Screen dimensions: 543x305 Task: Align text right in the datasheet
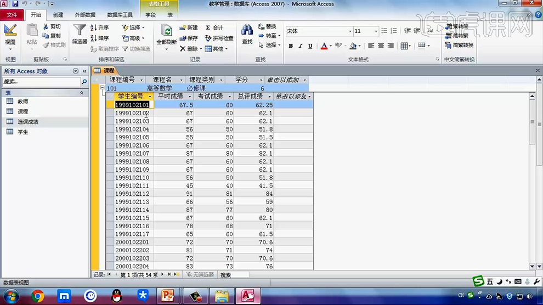(391, 46)
